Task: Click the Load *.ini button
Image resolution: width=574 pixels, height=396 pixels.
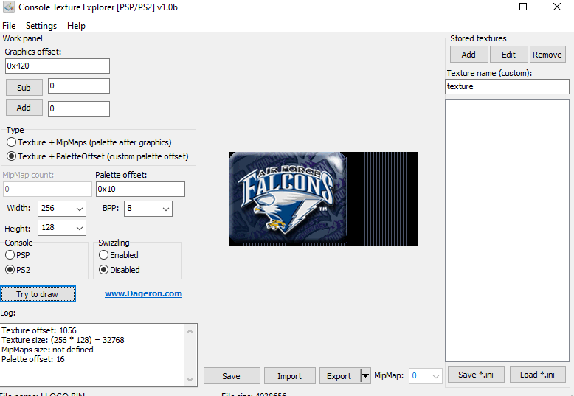Action: 537,375
